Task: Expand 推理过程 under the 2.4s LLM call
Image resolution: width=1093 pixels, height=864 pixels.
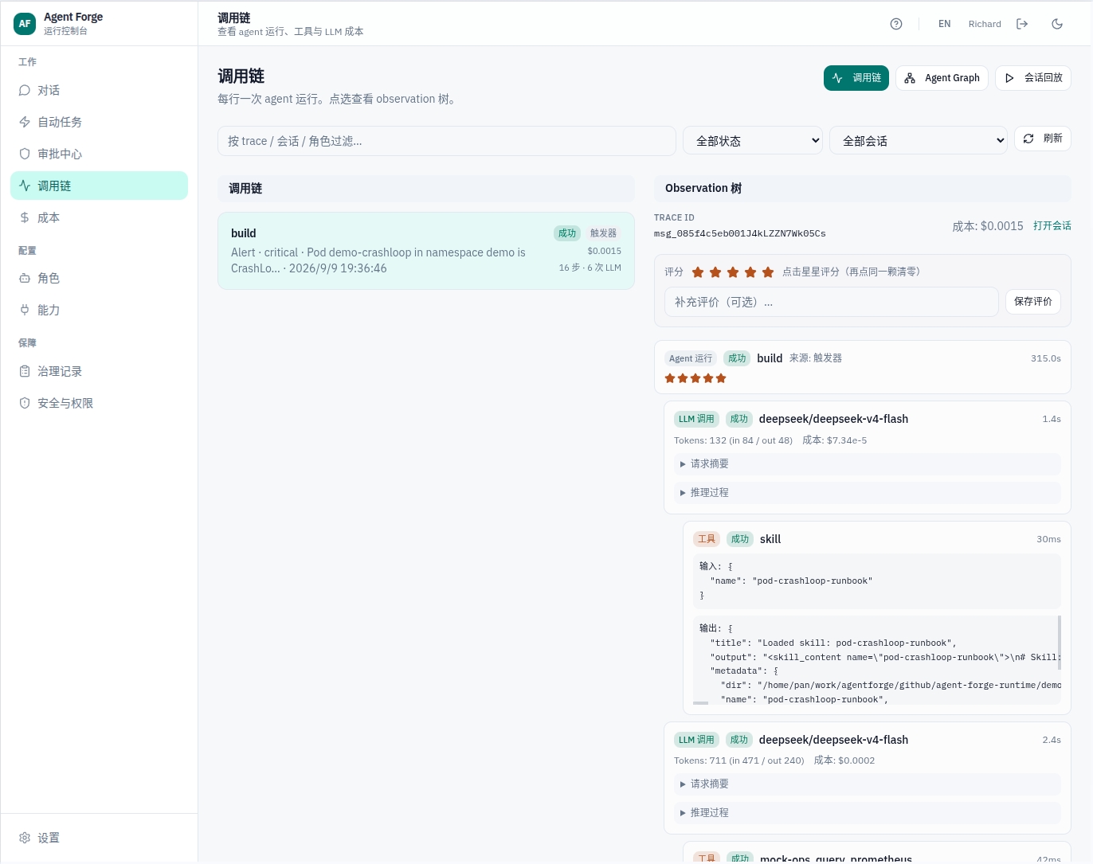Action: 867,812
